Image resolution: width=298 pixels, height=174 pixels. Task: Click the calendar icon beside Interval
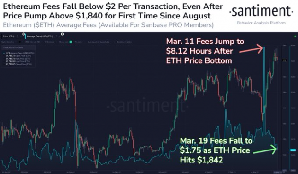pos(27,42)
